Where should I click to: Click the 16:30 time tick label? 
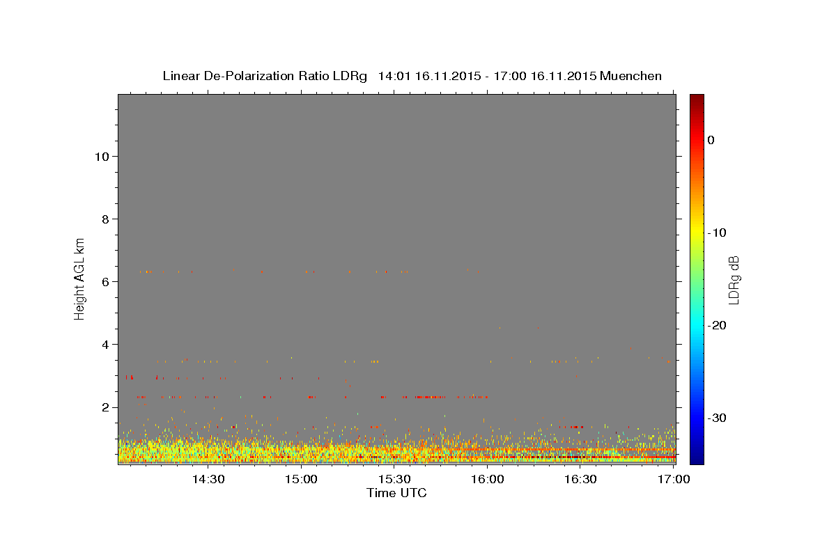(x=580, y=480)
